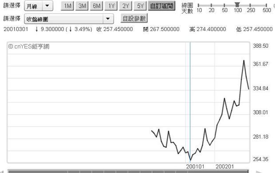Select the 6M range button

pyautogui.click(x=96, y=6)
